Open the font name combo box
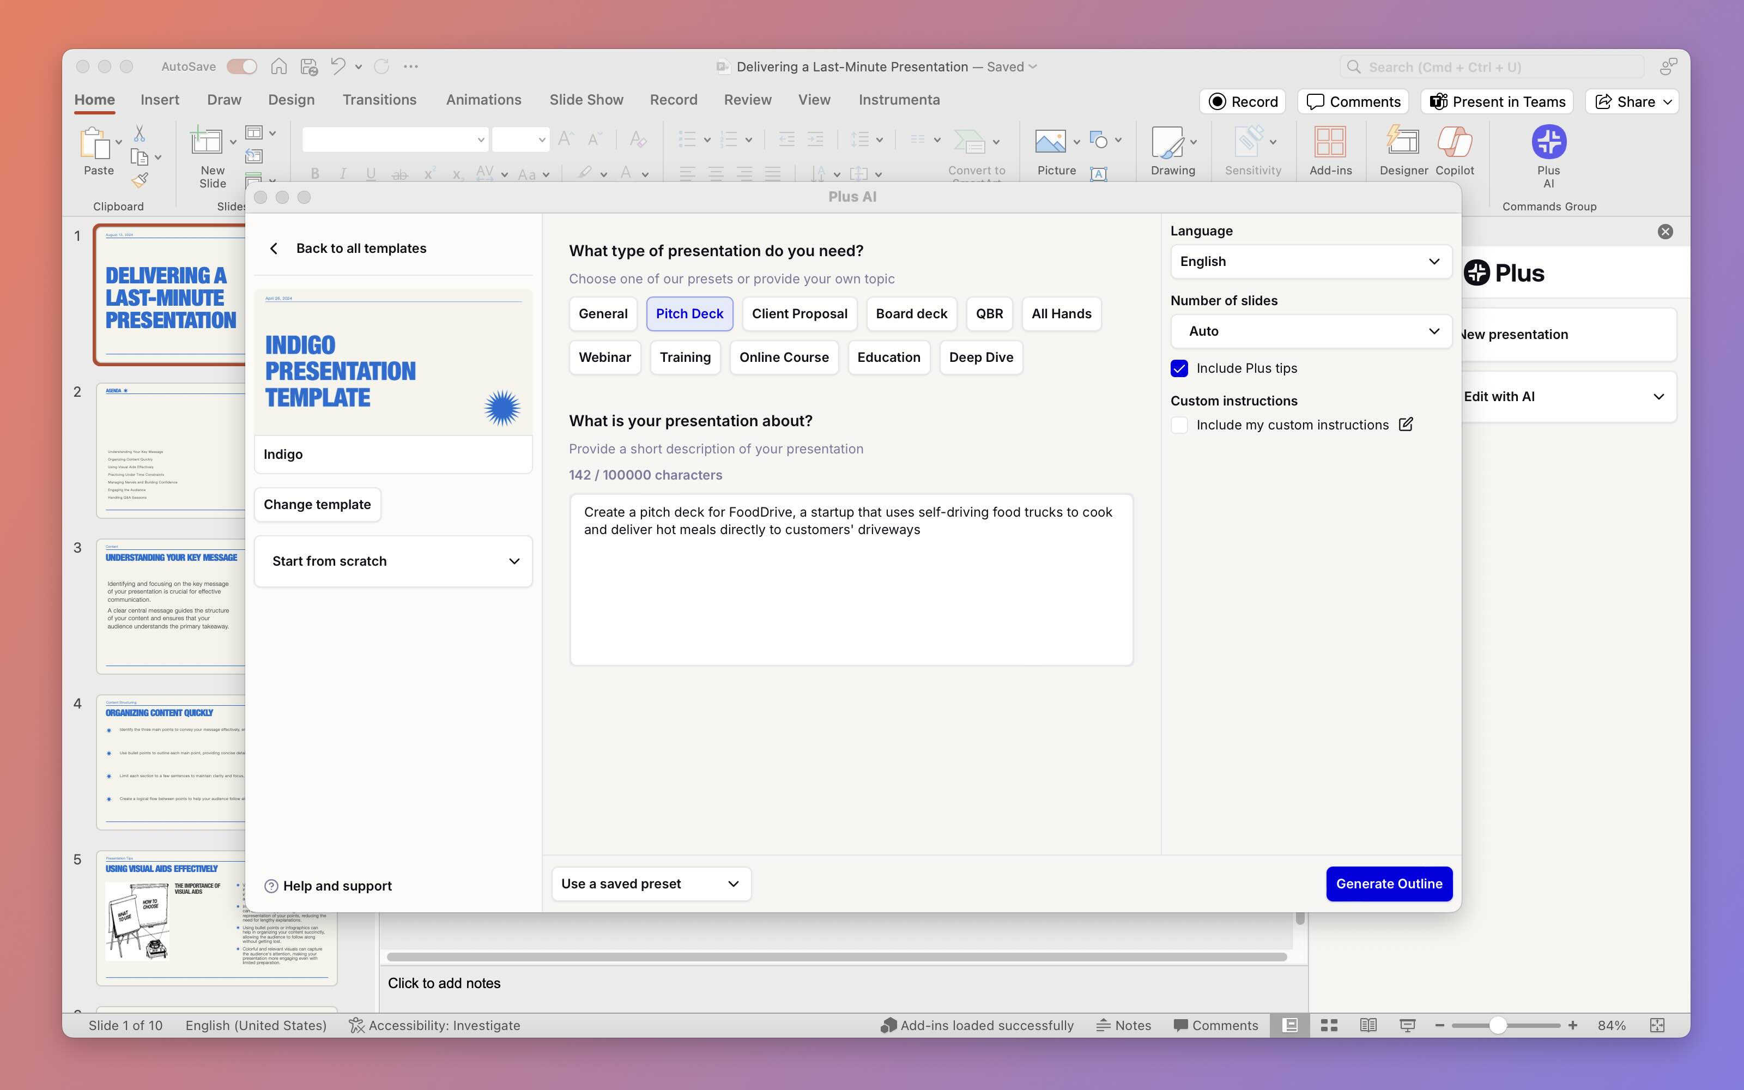 coord(395,139)
